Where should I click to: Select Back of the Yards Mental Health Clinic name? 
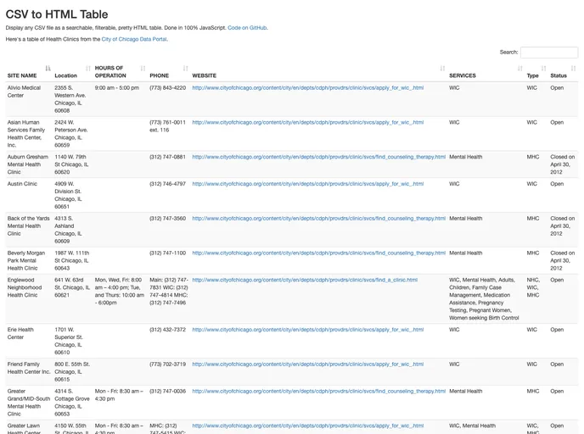tap(28, 226)
